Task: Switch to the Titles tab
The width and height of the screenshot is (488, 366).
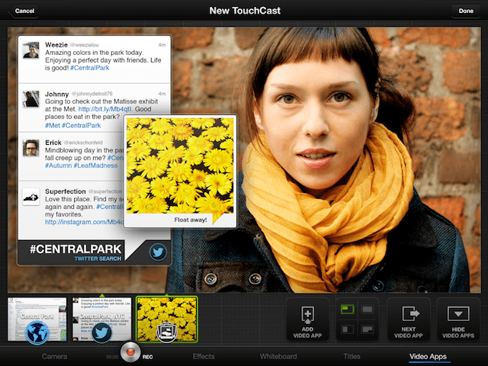Action: (x=352, y=356)
